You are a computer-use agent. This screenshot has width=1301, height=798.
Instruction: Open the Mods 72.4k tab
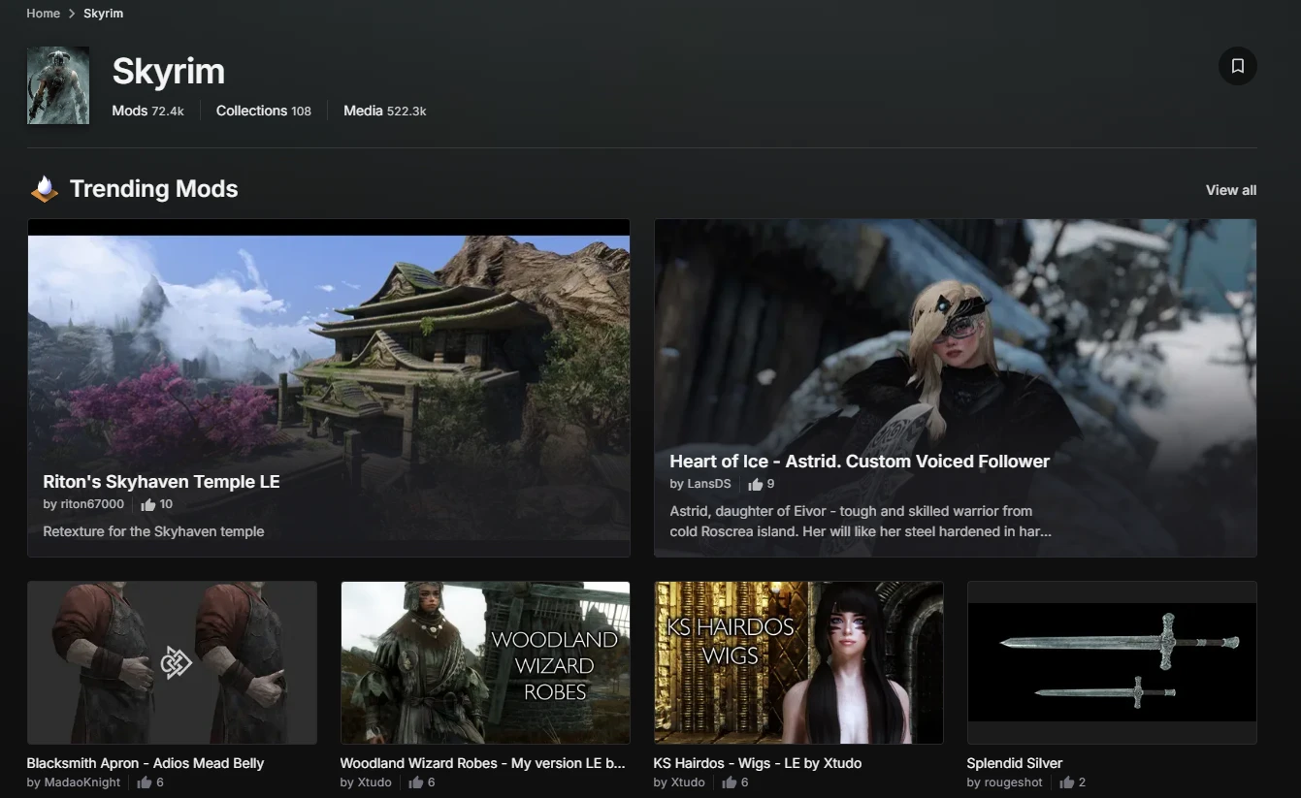coord(147,111)
